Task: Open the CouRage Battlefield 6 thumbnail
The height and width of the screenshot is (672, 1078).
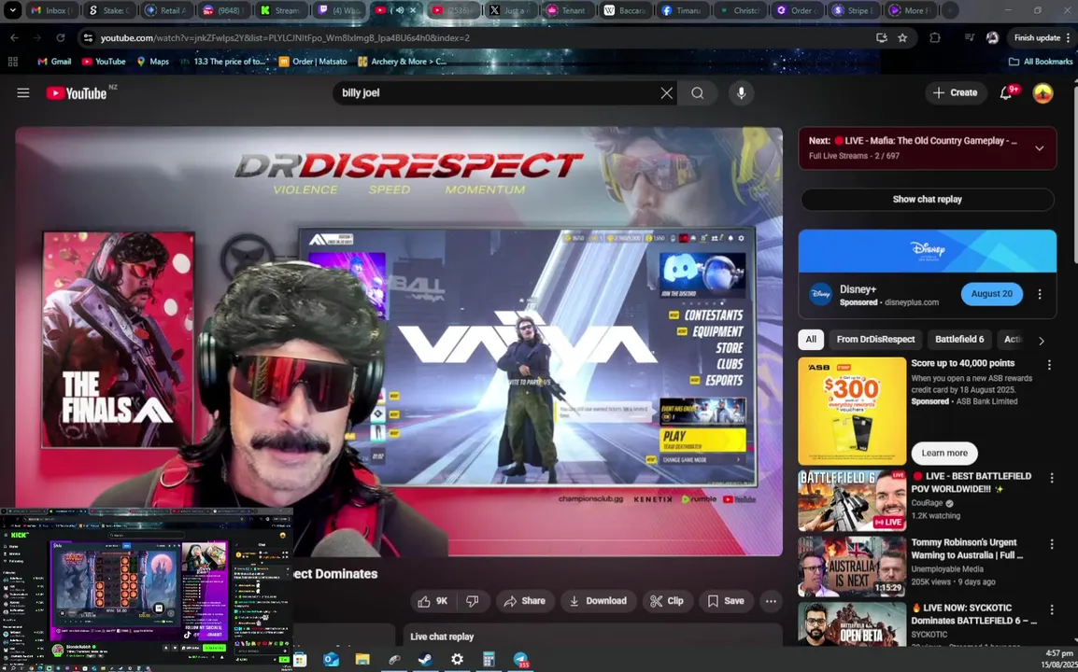Action: [852, 499]
